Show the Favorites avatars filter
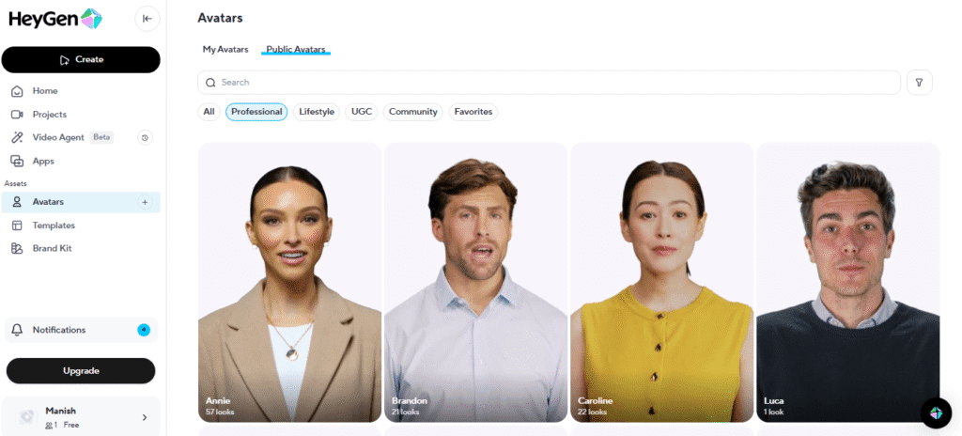The image size is (962, 436). pos(473,112)
